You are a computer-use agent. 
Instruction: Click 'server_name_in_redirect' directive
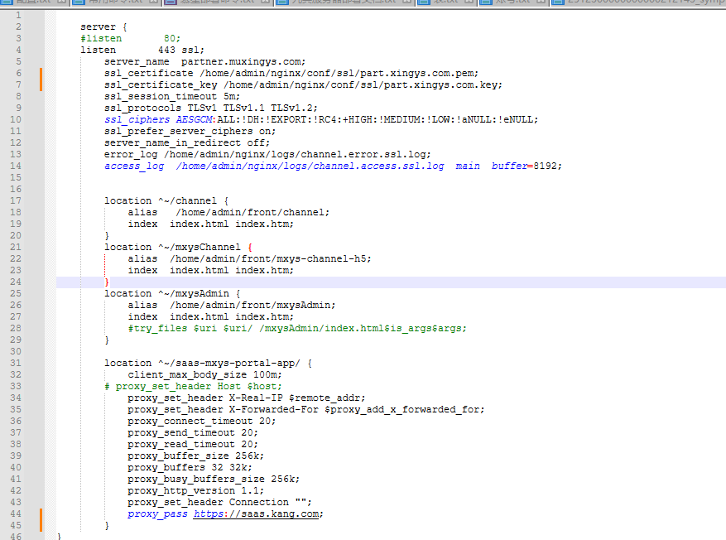pos(172,142)
